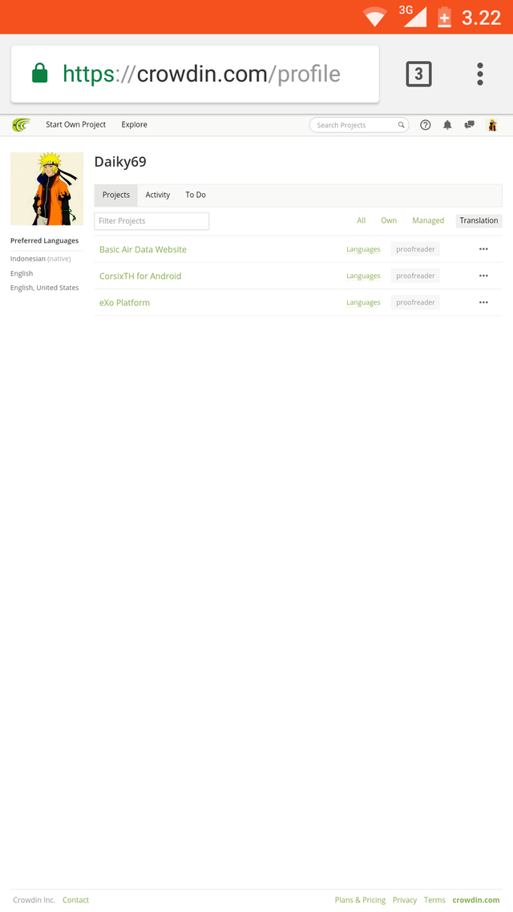
Task: Click the search magnifier icon
Action: tap(401, 125)
